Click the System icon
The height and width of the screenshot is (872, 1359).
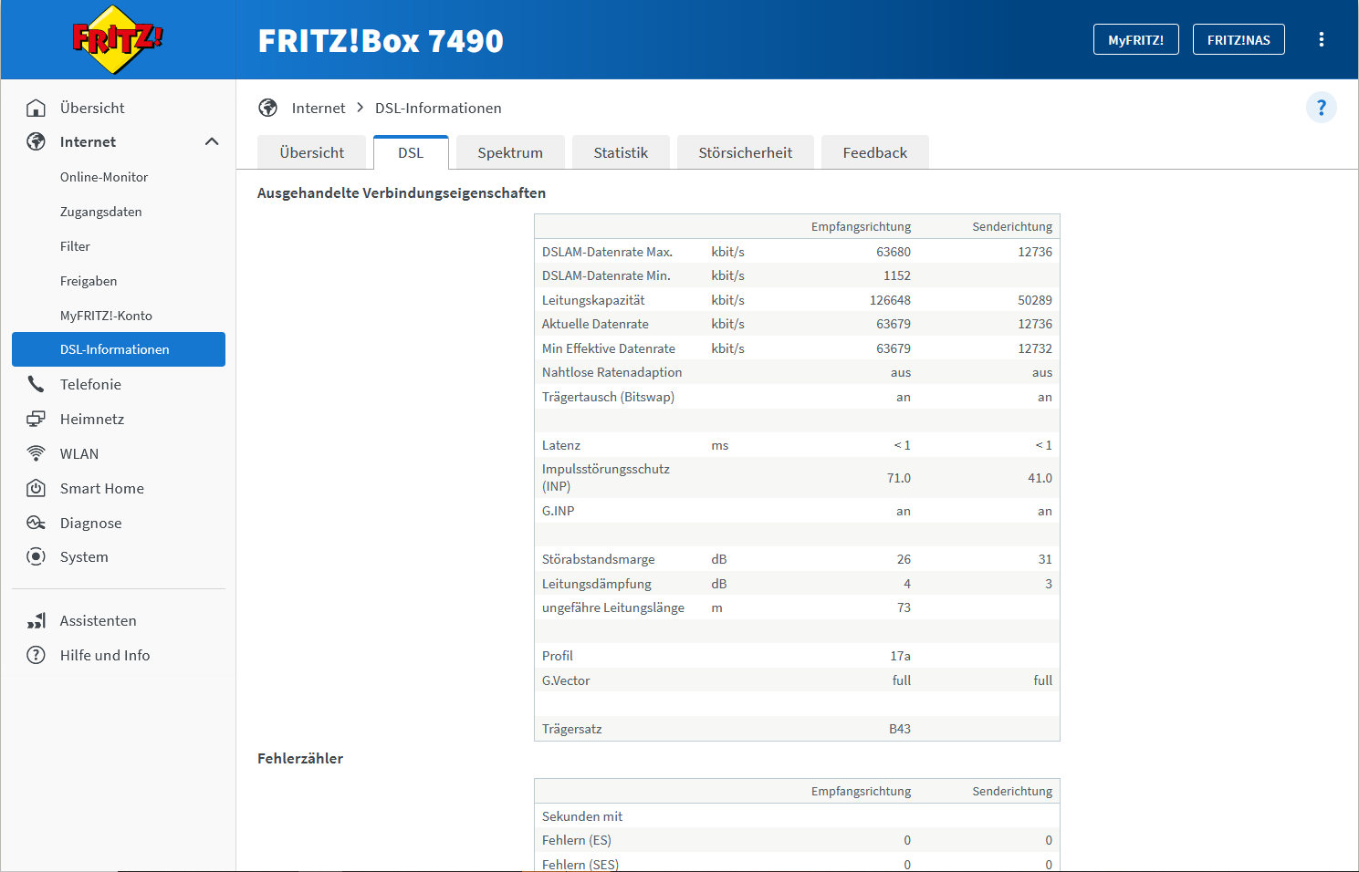pyautogui.click(x=36, y=556)
